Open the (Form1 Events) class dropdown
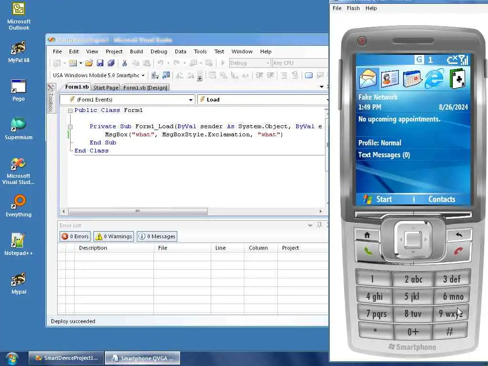This screenshot has height=366, width=488. coord(127,100)
